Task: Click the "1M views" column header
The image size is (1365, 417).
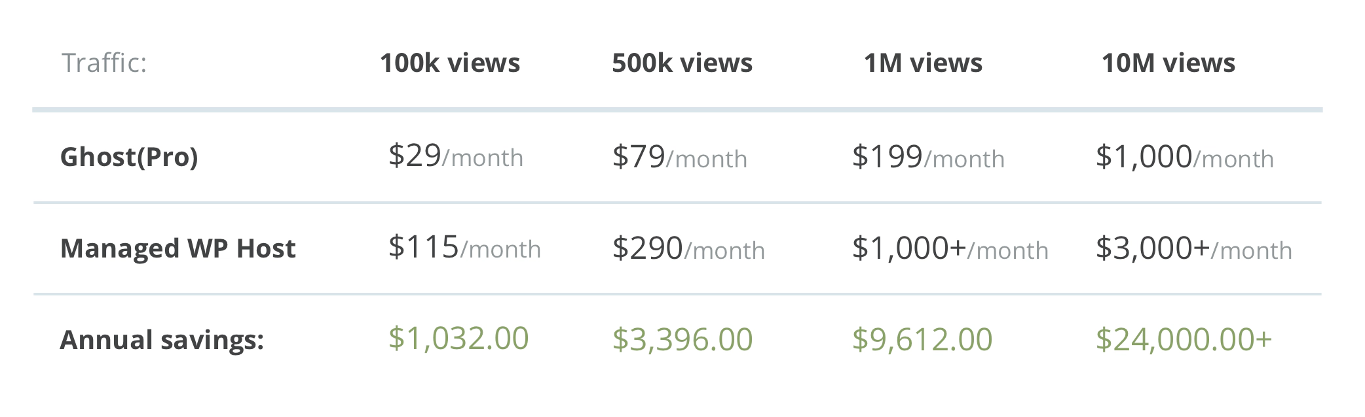Action: pyautogui.click(x=923, y=63)
